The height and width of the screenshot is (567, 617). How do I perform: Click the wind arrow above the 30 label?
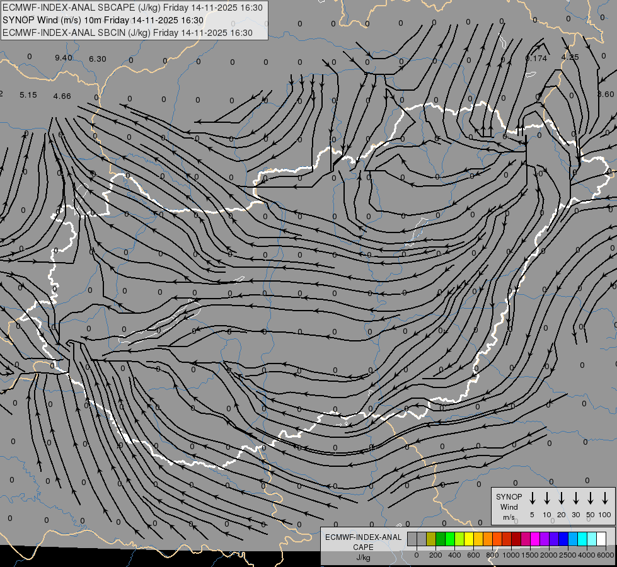click(575, 498)
